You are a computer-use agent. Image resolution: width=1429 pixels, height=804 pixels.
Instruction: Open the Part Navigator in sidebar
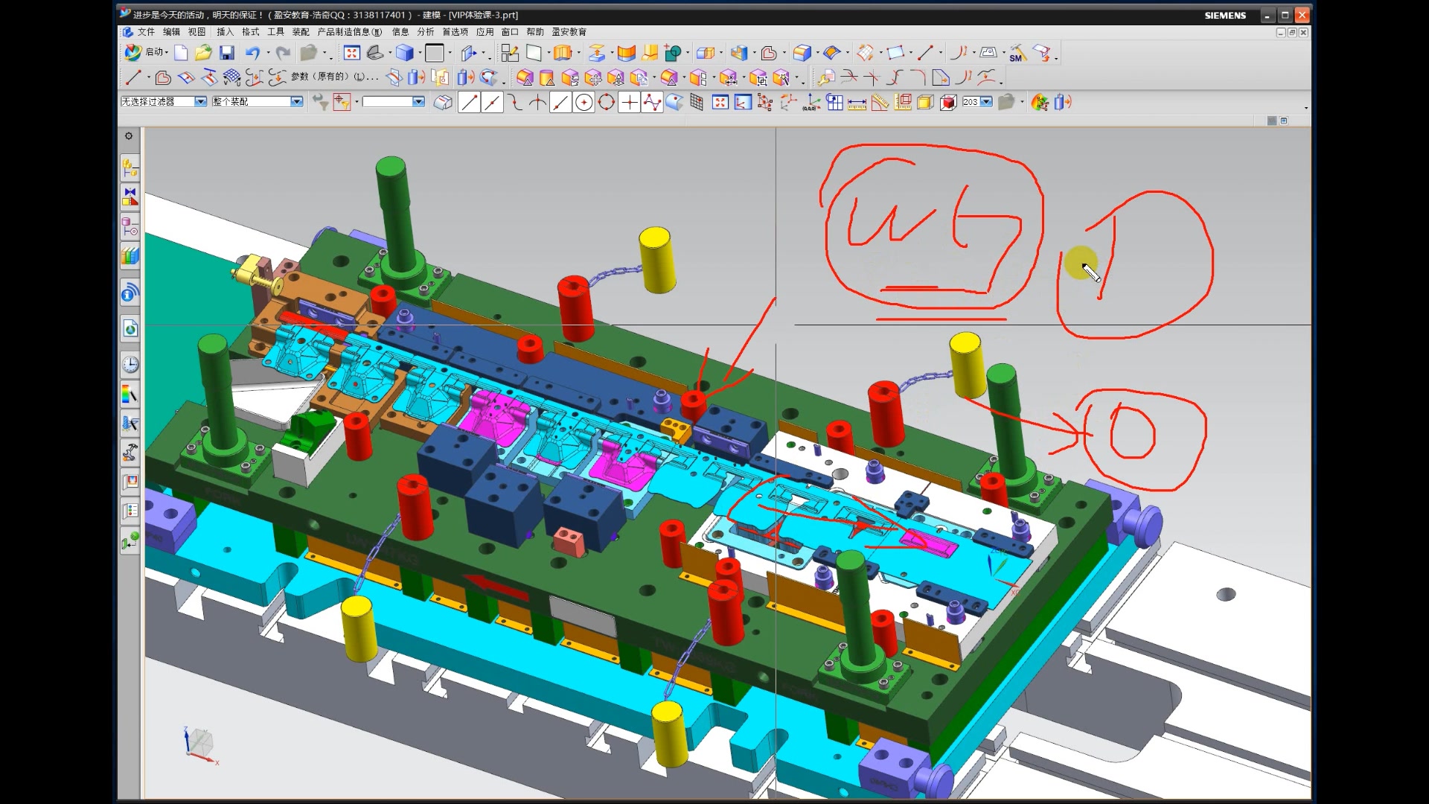point(130,226)
